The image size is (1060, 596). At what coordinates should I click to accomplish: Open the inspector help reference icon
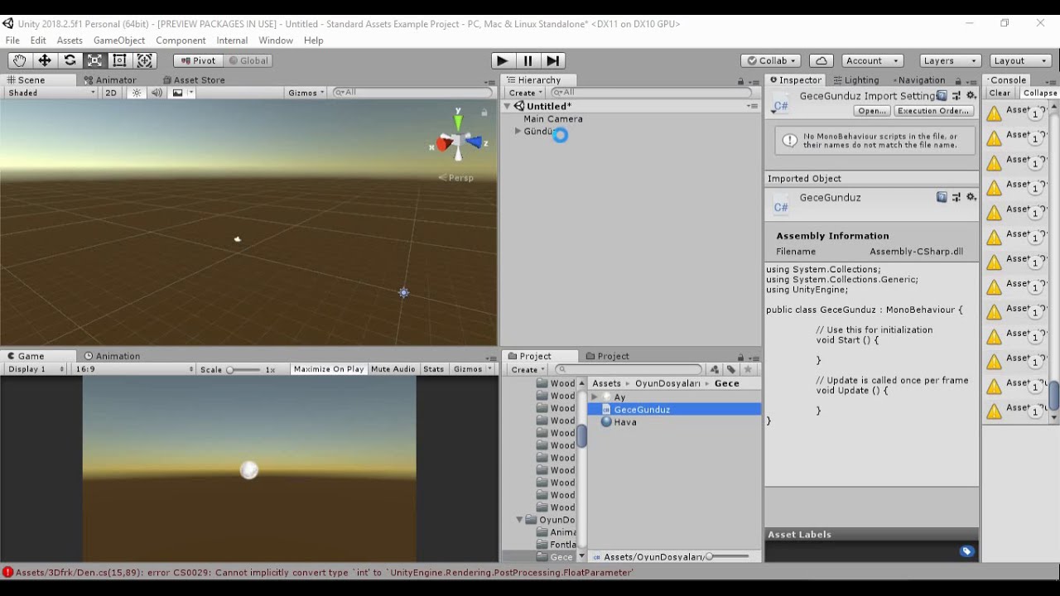942,96
